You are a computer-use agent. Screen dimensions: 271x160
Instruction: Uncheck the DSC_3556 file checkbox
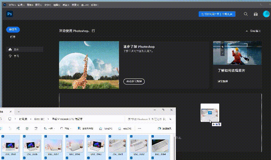(x=24, y=136)
